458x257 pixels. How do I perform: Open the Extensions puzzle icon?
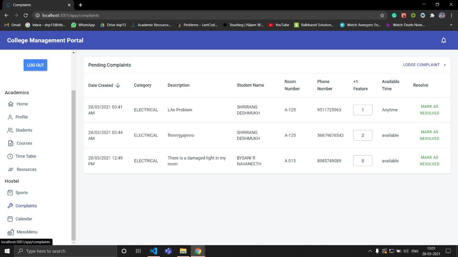pyautogui.click(x=432, y=15)
